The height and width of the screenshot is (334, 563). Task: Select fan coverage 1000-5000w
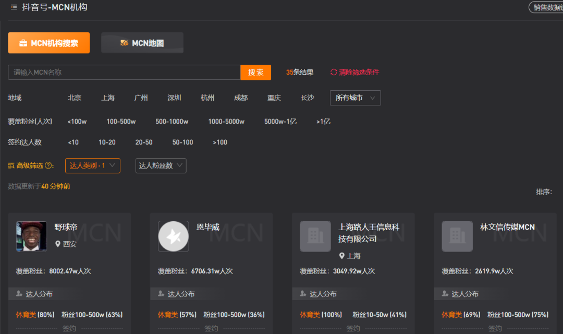tap(226, 122)
